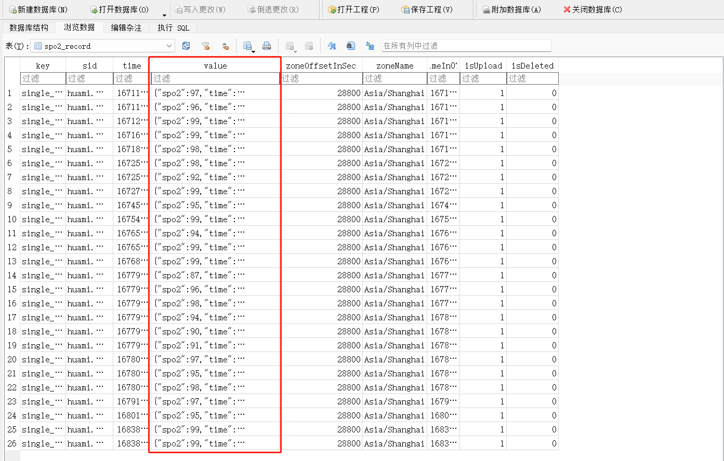Open the 编辑杂注 tab
The image size is (724, 461).
click(x=126, y=28)
